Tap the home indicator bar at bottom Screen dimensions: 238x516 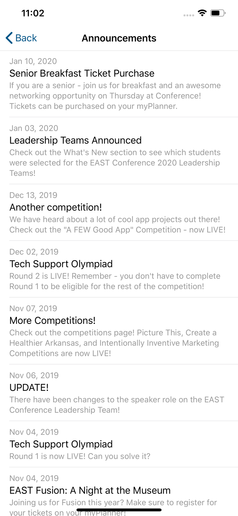click(119, 510)
